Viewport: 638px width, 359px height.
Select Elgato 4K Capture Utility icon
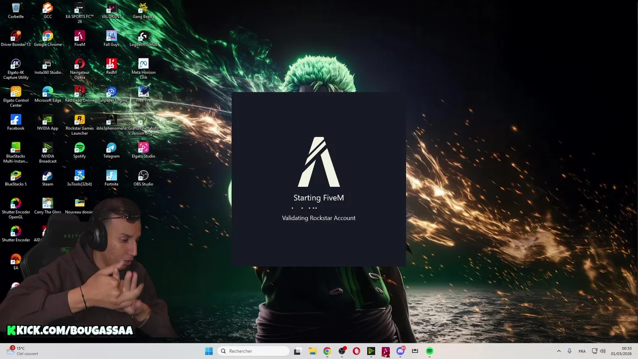15,69
